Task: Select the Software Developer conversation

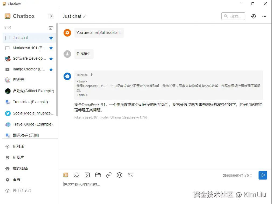Action: click(29, 59)
